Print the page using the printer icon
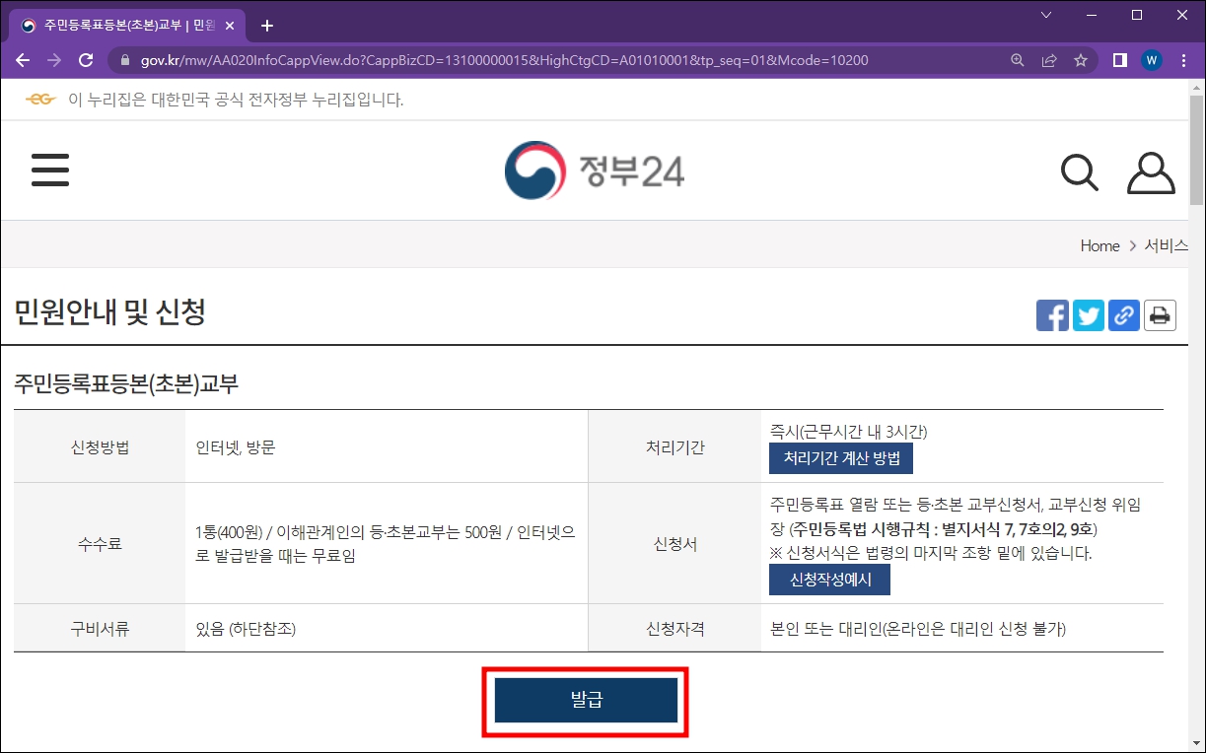Image resolution: width=1206 pixels, height=753 pixels. [x=1160, y=314]
